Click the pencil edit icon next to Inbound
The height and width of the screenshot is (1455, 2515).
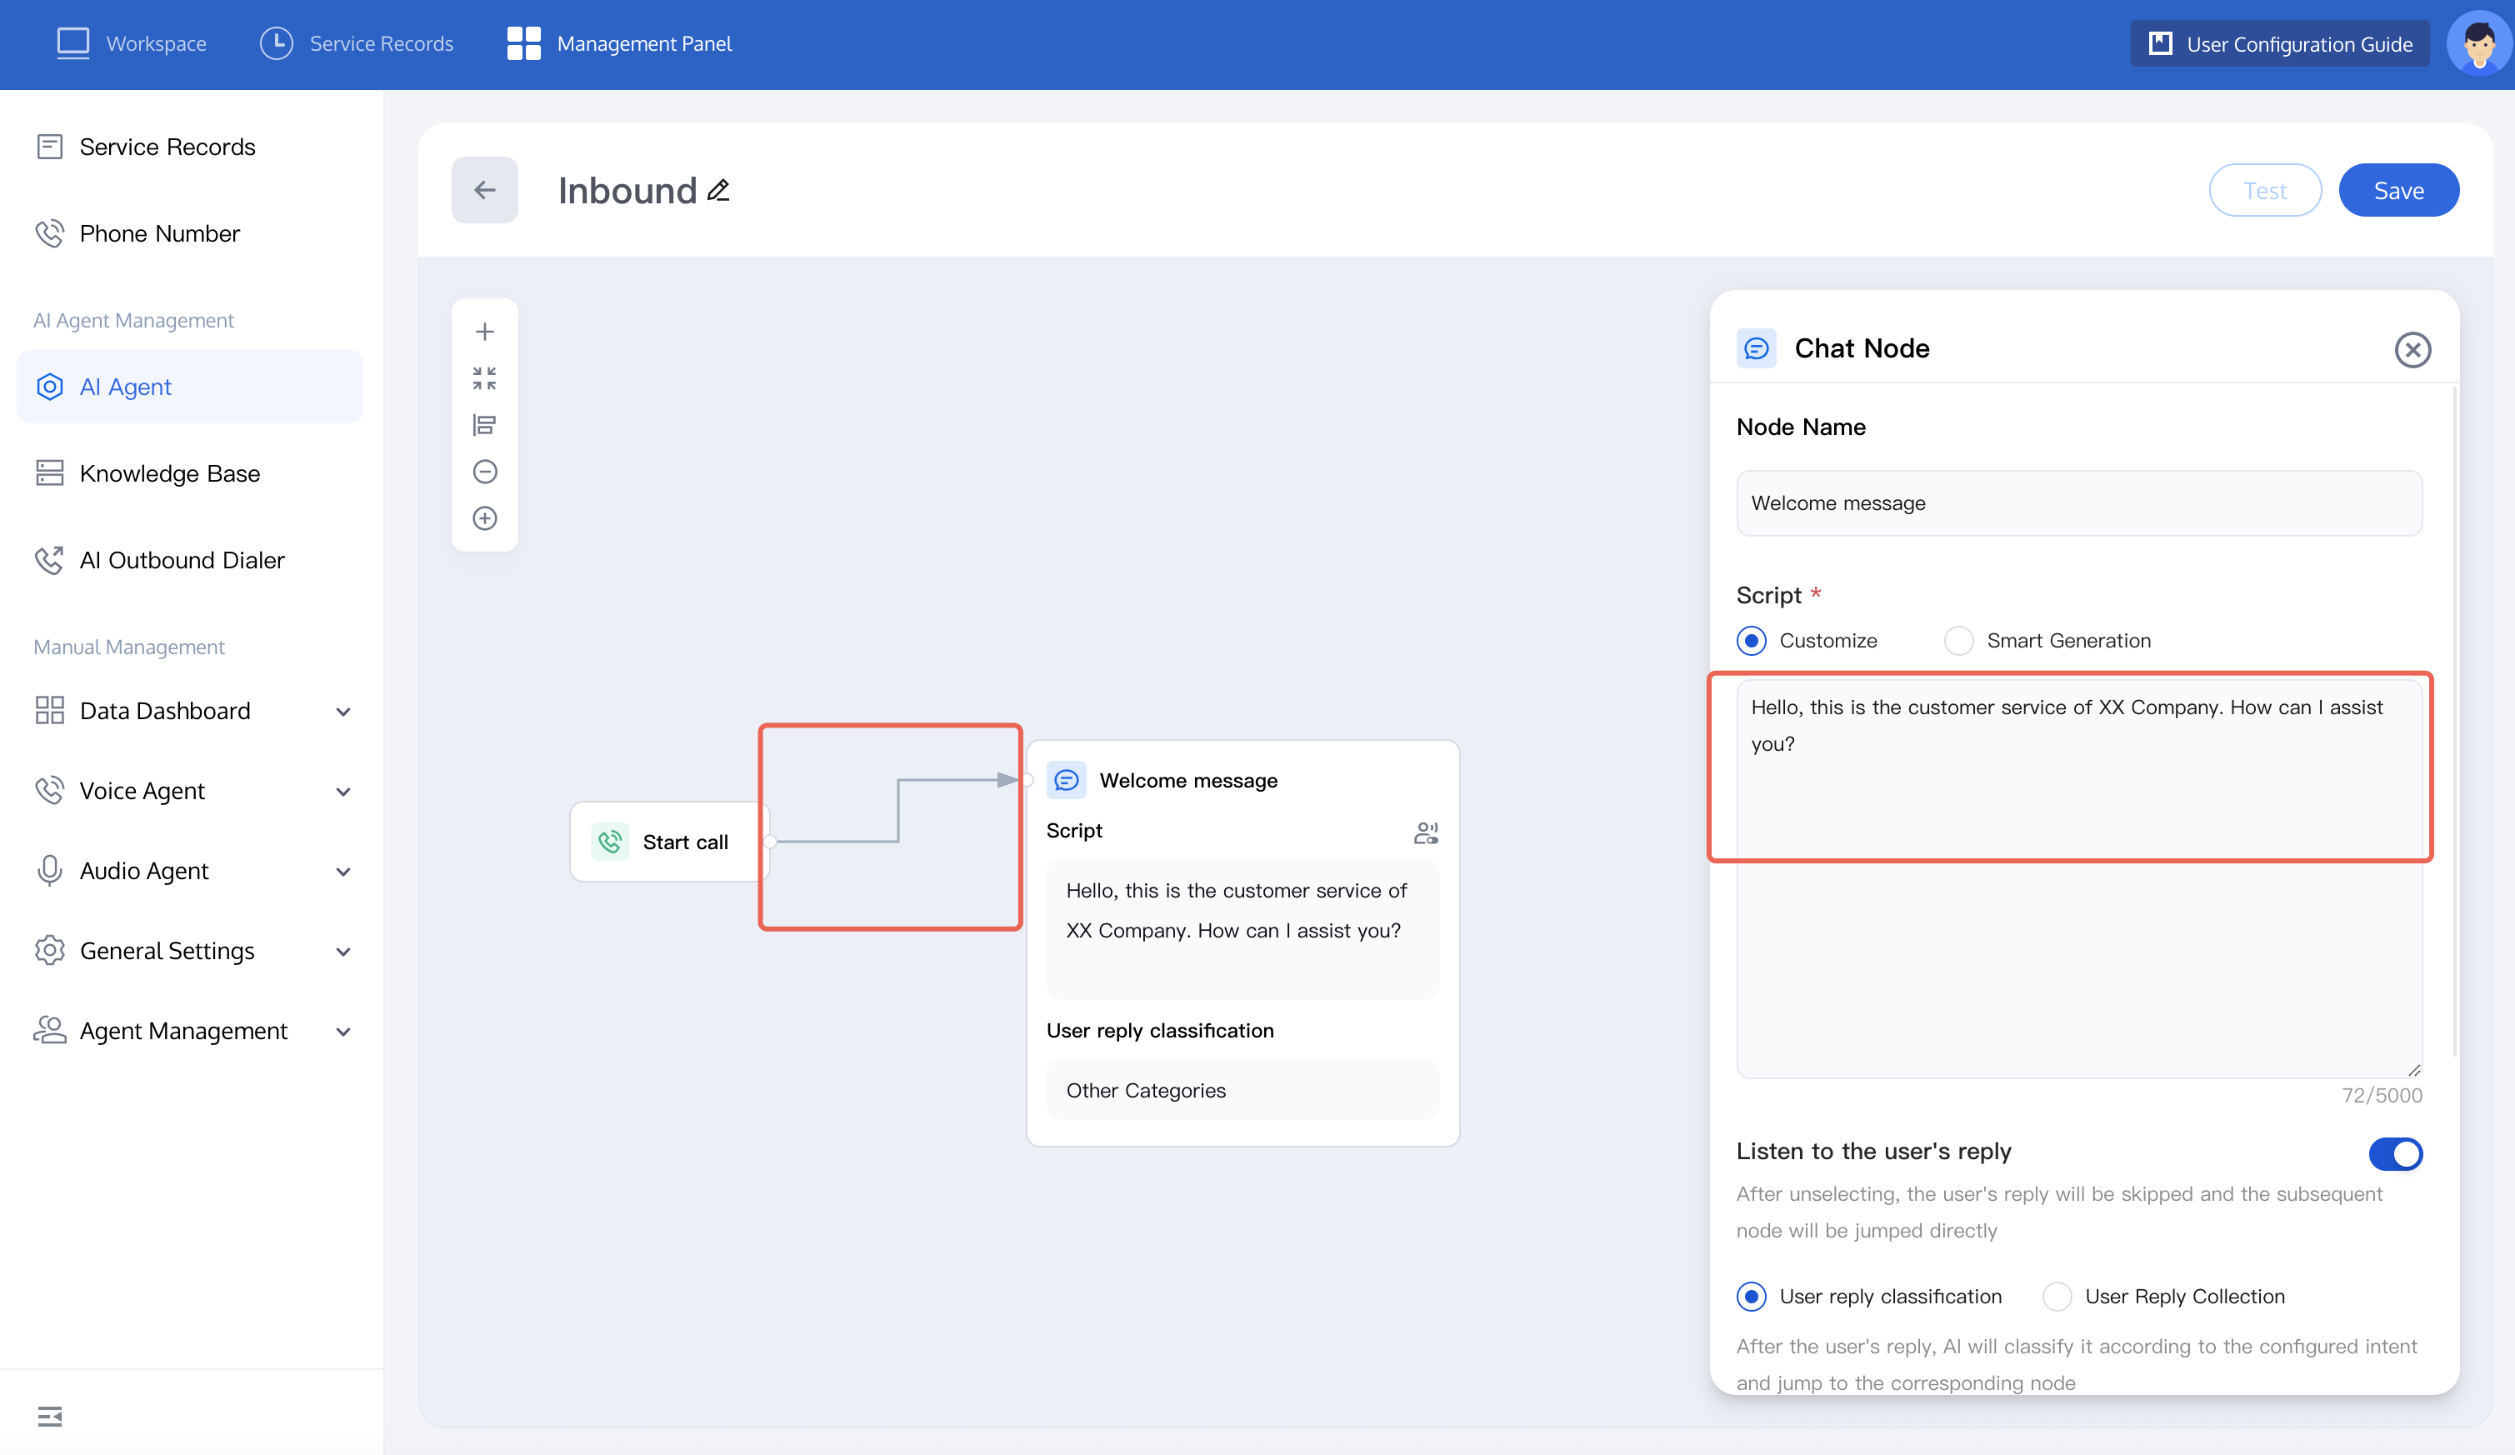tap(718, 190)
